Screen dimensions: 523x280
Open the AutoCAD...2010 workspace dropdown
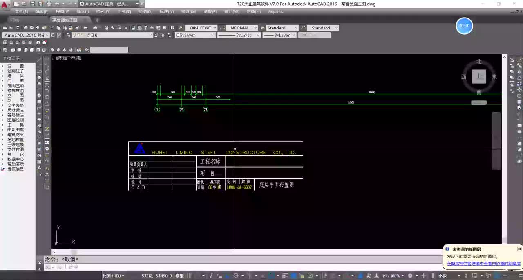(26, 35)
